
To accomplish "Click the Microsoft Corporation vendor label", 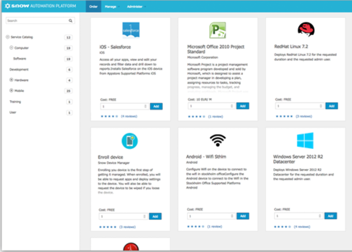I will pyautogui.click(x=202, y=57).
